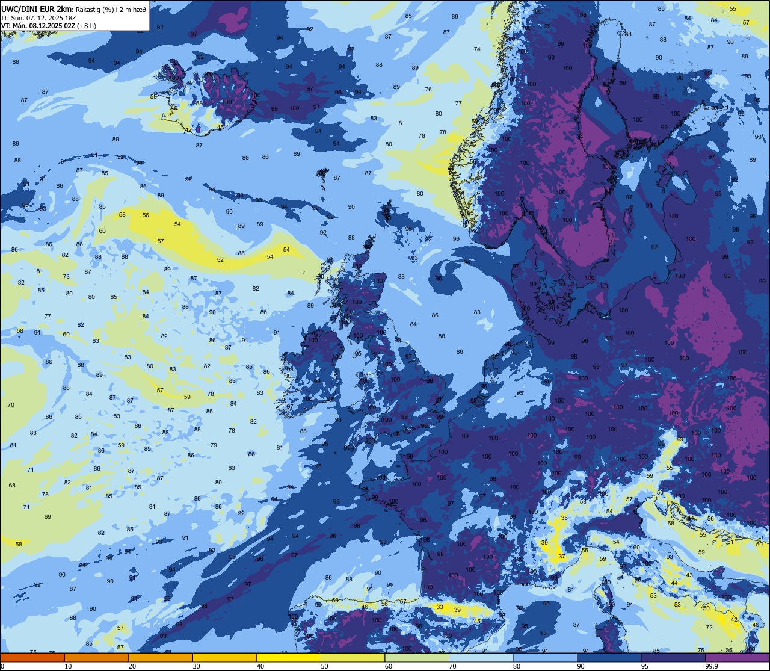Click the humidity value 49 near the Alps
The image size is (770, 671).
coord(680,440)
